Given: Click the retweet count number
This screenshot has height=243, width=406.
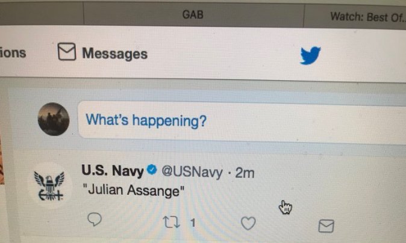Looking at the screenshot, I should (x=193, y=223).
